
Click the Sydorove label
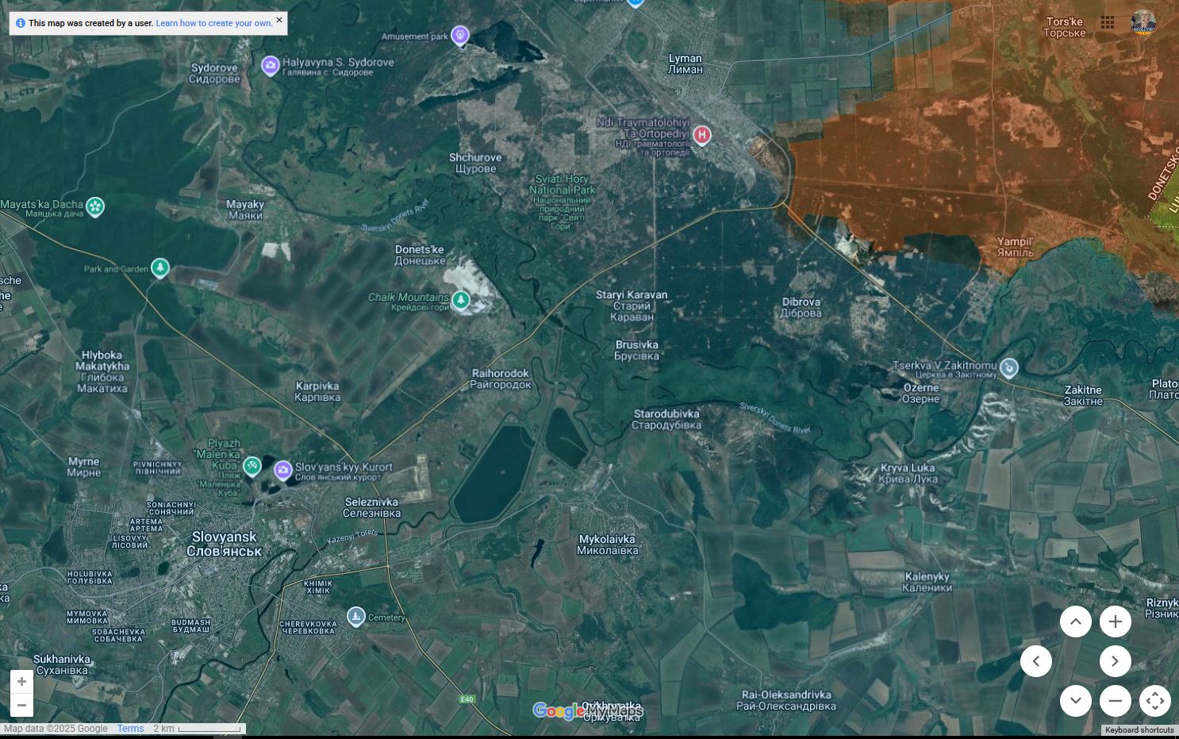tap(214, 73)
